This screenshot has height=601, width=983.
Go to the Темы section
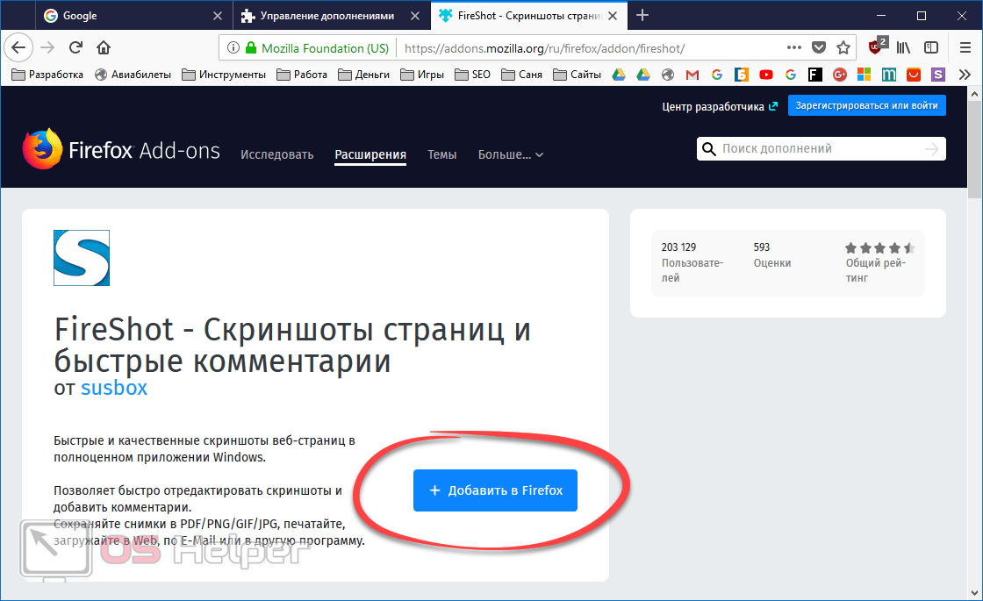click(442, 154)
